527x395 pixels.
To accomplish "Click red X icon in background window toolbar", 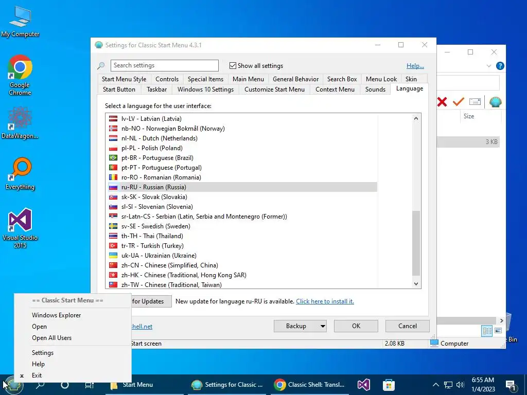I will tap(442, 102).
